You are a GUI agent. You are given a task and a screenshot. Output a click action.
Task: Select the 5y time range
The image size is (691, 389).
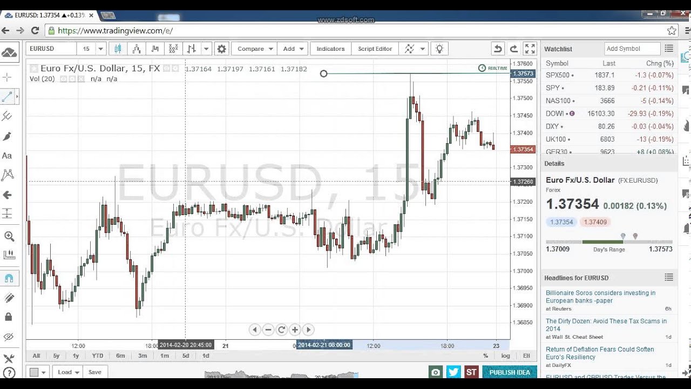click(56, 356)
